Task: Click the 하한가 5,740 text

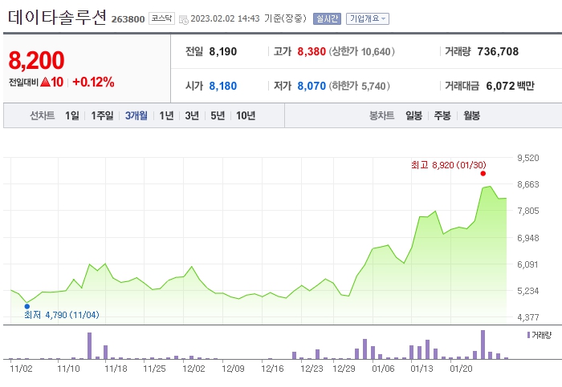Action: tap(359, 86)
